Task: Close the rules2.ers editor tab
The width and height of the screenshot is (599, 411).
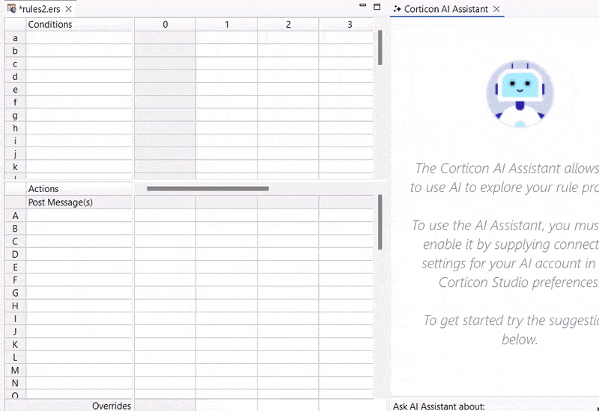Action: point(69,9)
